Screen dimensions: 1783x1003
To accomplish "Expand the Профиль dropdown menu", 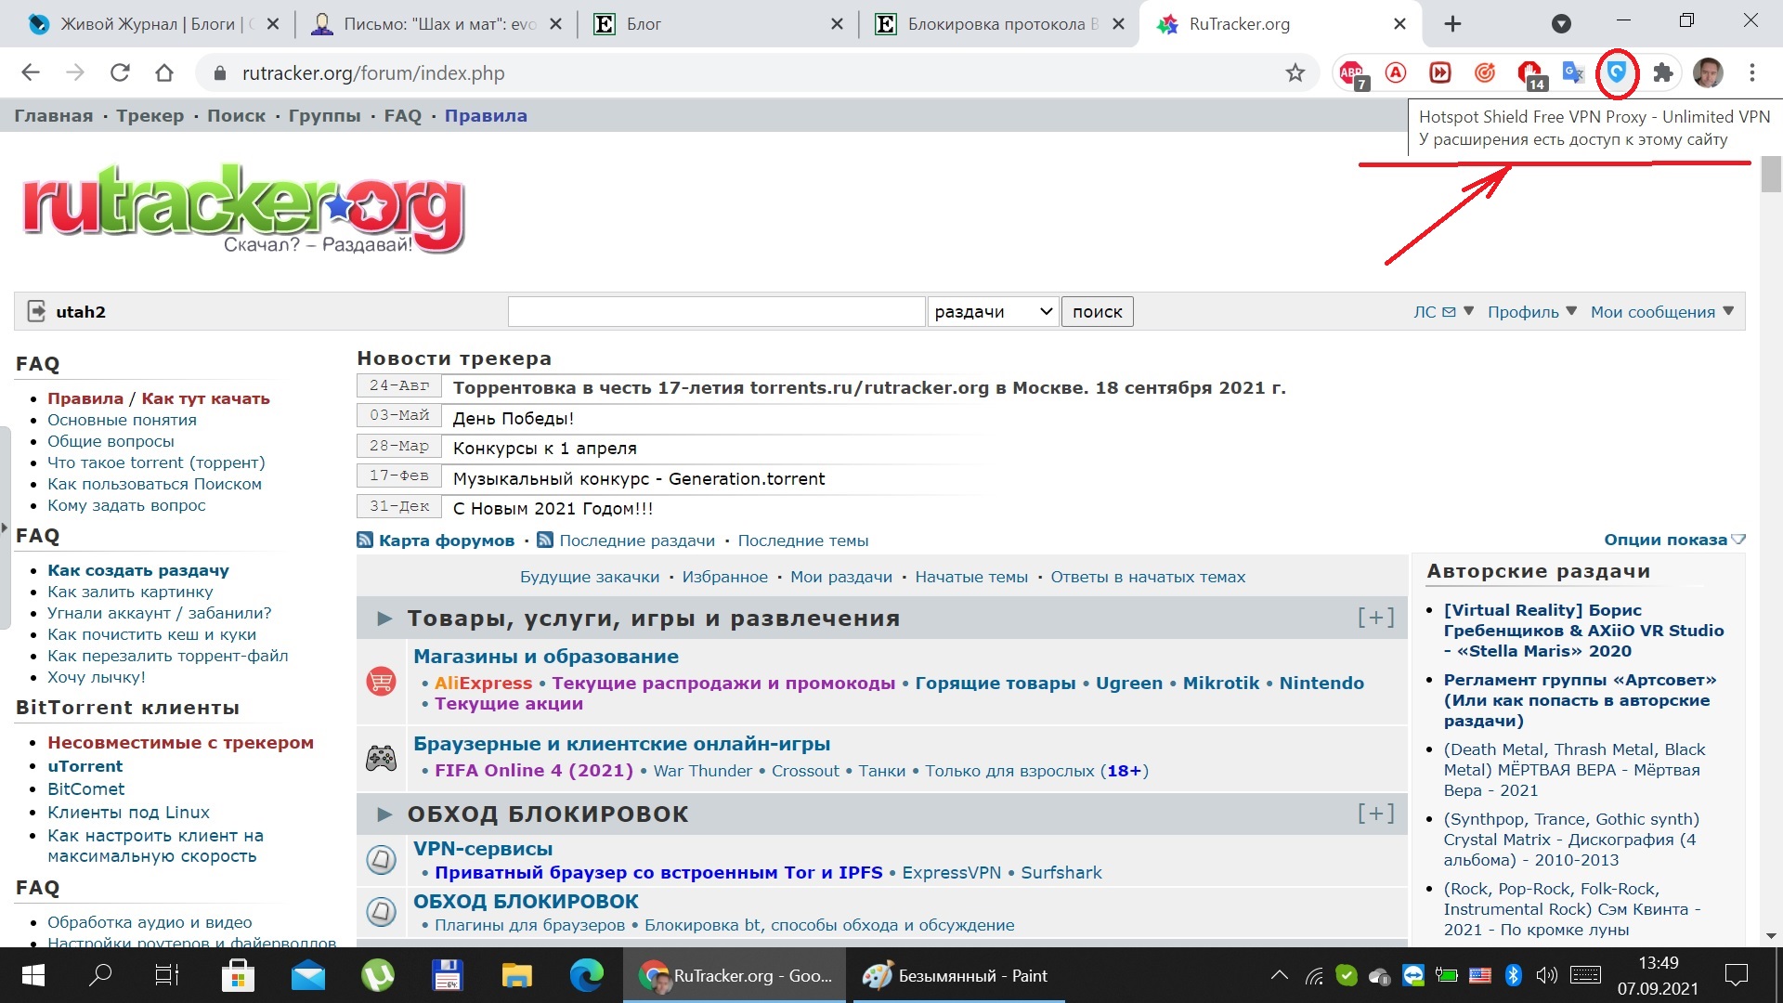I will 1531,312.
